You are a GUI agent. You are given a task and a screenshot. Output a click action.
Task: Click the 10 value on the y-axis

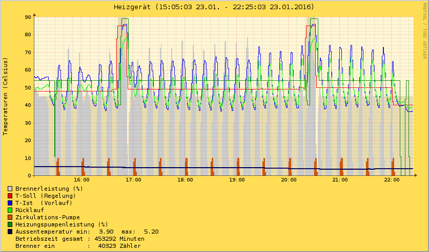(28, 158)
